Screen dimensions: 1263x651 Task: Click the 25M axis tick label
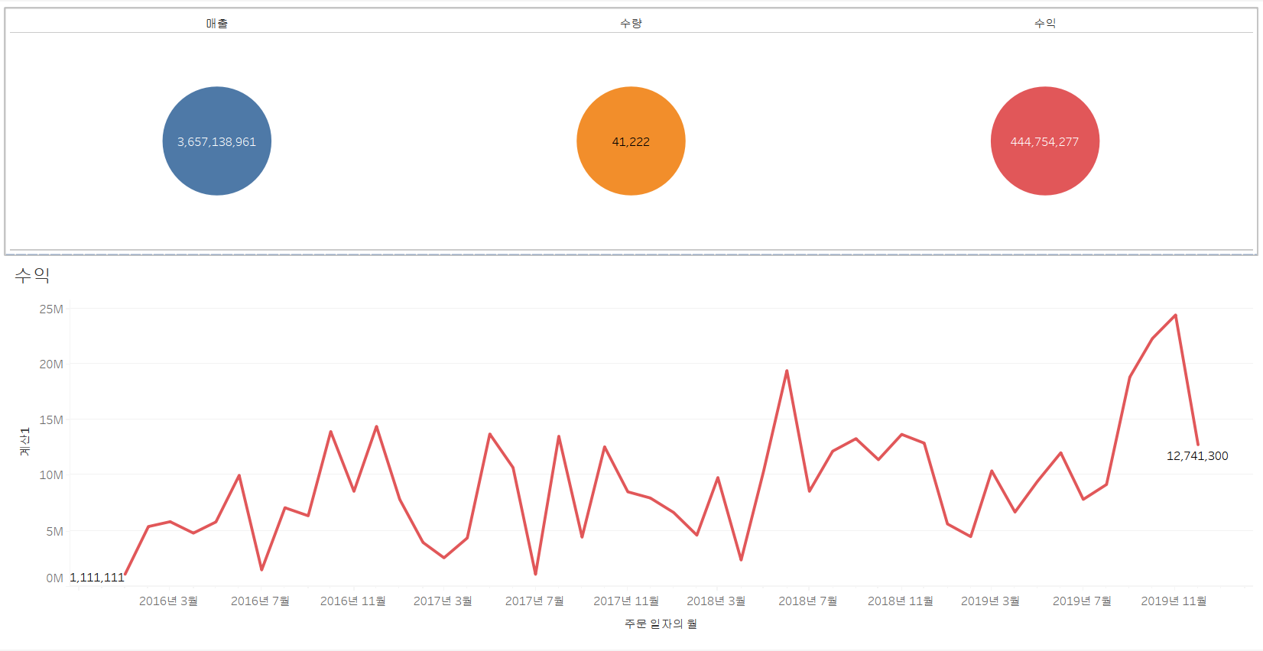(51, 309)
